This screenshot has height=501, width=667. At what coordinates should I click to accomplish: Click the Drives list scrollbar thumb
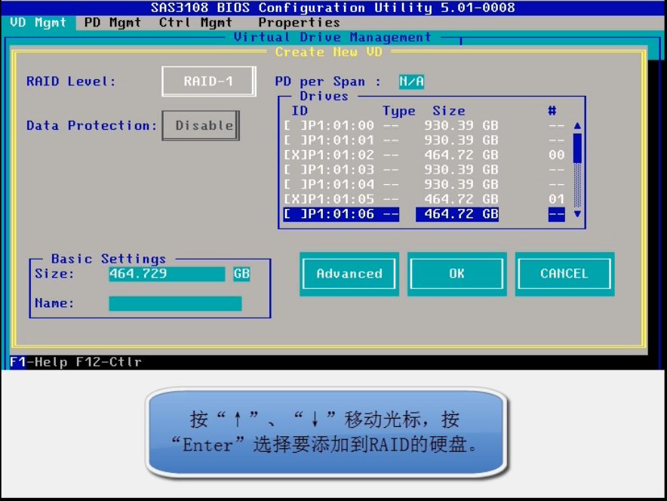point(577,148)
